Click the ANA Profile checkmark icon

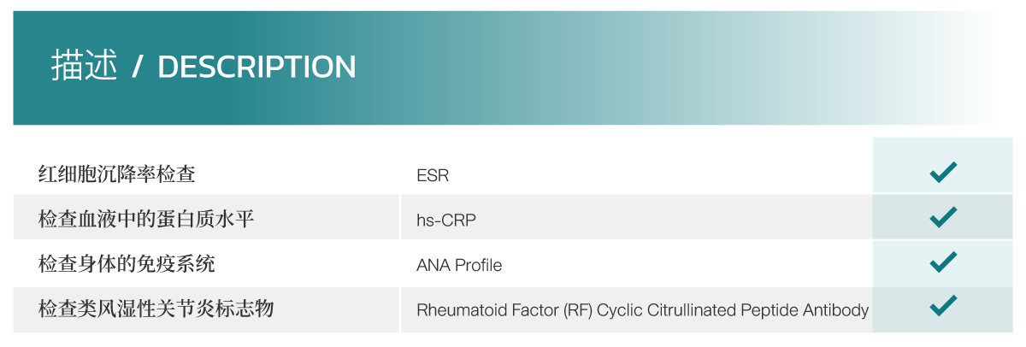point(943,262)
